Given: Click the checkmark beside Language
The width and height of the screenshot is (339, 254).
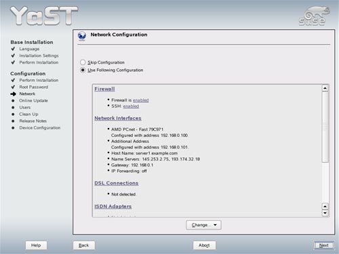Looking at the screenshot, I should coord(13,49).
